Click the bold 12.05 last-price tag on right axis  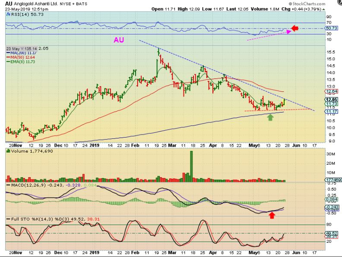pyautogui.click(x=331, y=100)
